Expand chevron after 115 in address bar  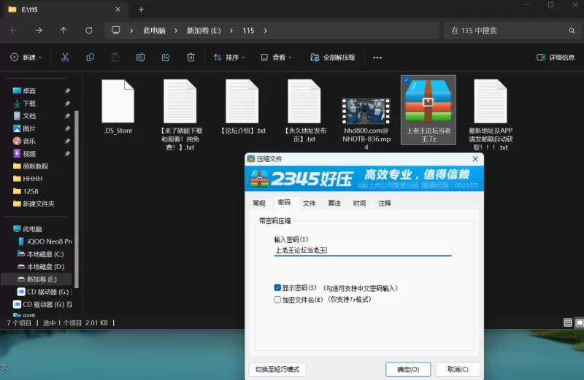click(265, 31)
